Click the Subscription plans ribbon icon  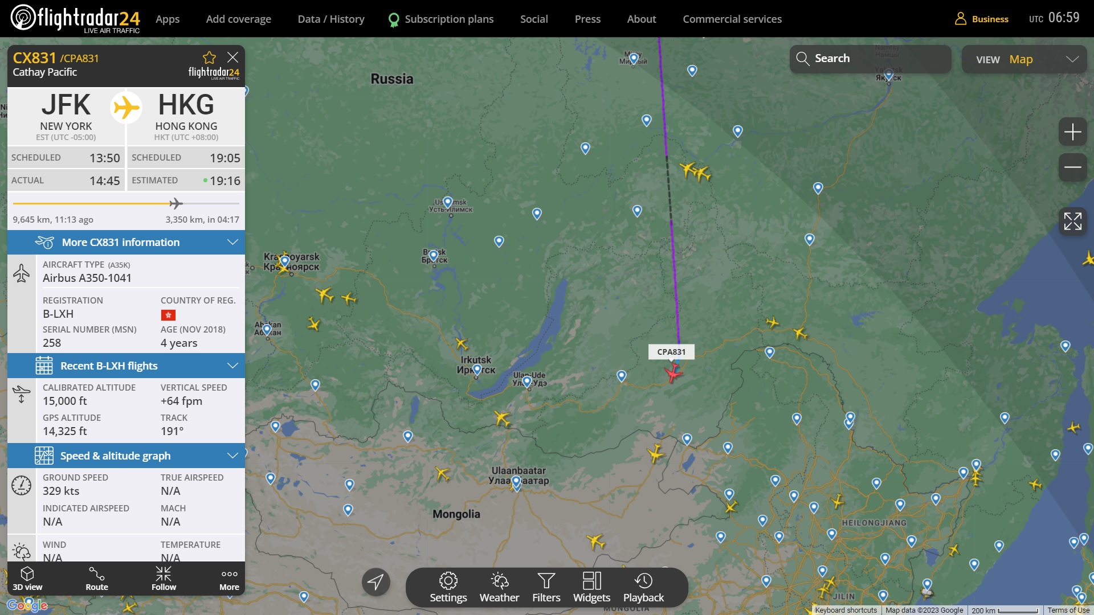pos(393,20)
